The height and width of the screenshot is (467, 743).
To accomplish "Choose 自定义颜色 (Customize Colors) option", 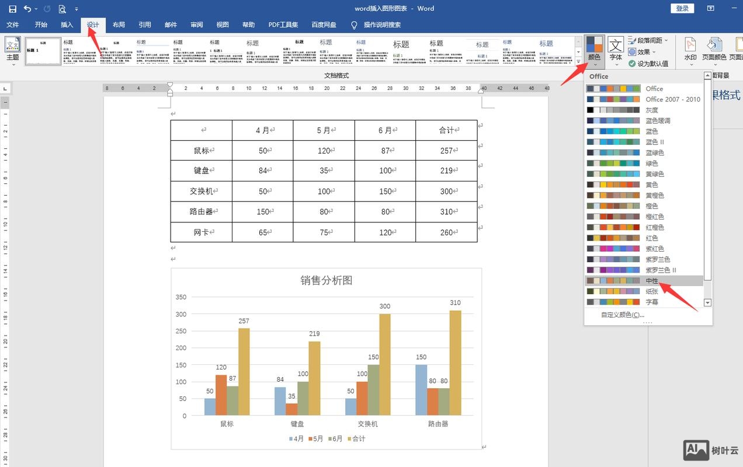I will (623, 315).
